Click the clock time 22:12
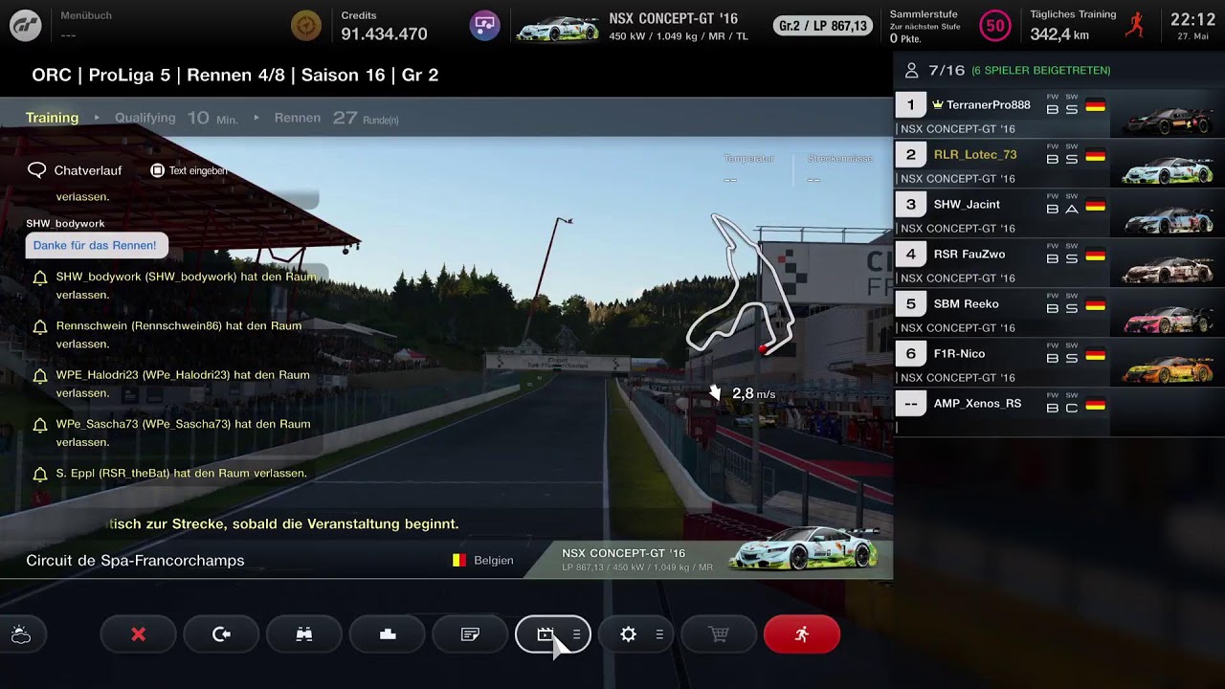This screenshot has width=1225, height=689. (x=1192, y=19)
